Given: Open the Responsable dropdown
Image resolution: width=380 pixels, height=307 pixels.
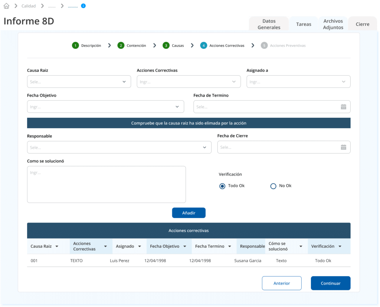Looking at the screenshot, I should [x=119, y=147].
